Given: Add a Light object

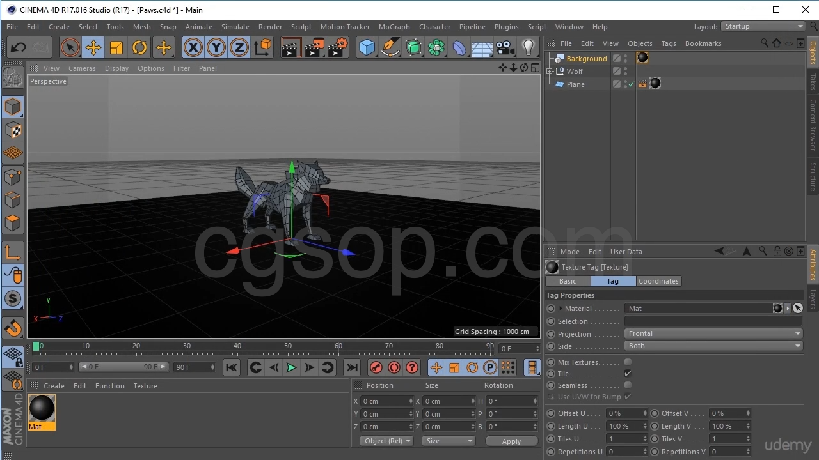Looking at the screenshot, I should click(528, 48).
